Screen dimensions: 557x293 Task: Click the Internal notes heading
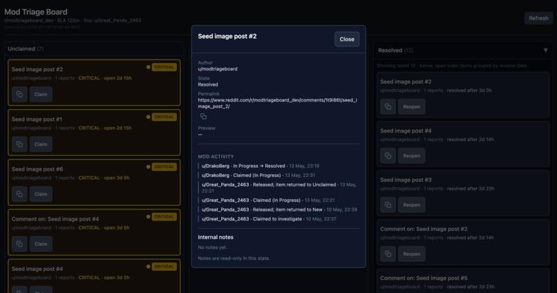[216, 237]
